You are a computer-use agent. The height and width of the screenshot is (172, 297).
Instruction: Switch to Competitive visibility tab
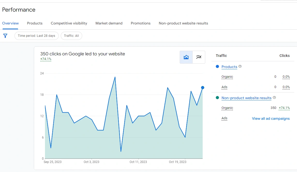[69, 23]
